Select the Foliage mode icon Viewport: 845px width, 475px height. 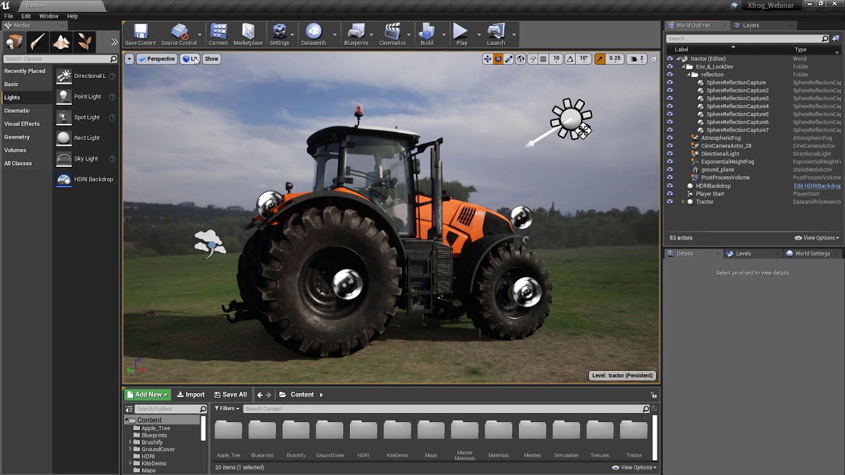click(x=84, y=42)
